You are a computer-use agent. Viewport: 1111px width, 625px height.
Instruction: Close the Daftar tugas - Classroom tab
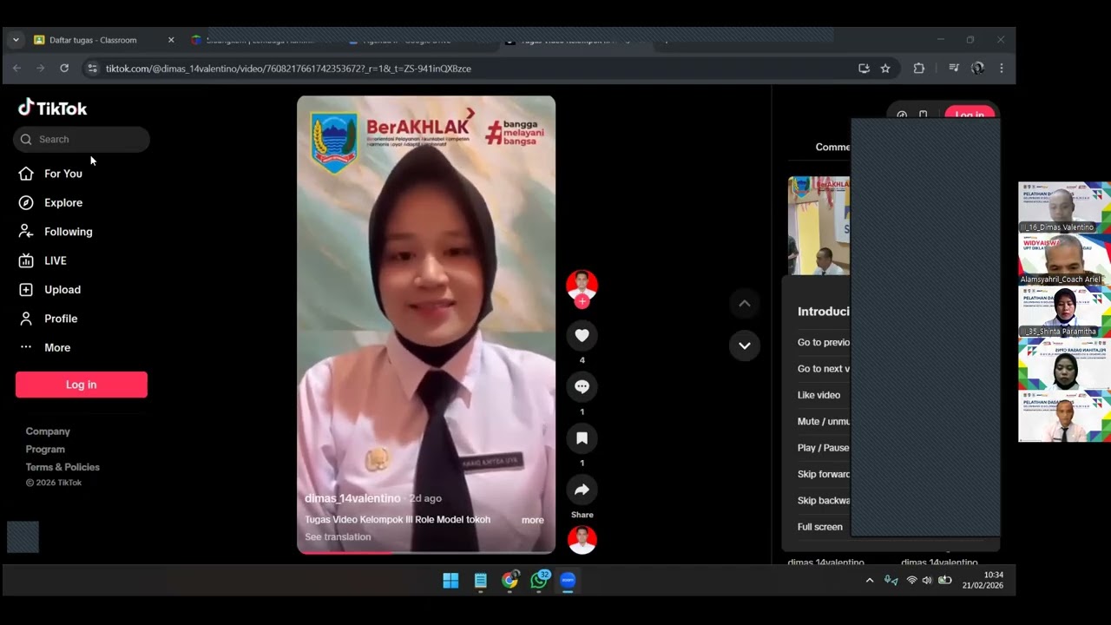click(x=171, y=40)
